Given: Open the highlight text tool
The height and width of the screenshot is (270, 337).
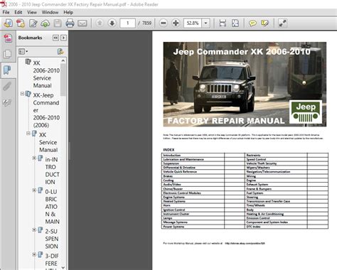Looking at the screenshot, I should (264, 23).
